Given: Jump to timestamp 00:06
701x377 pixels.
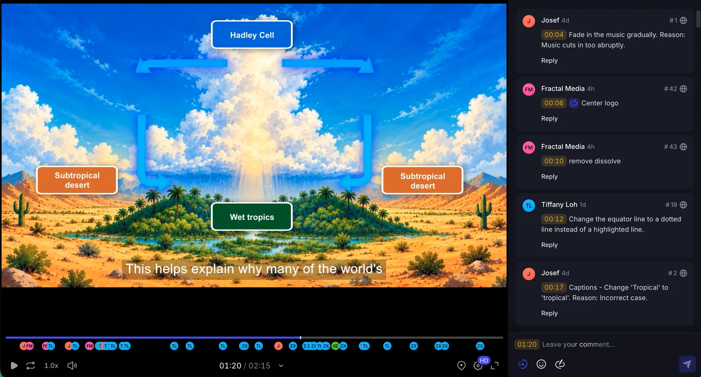Looking at the screenshot, I should pos(554,103).
